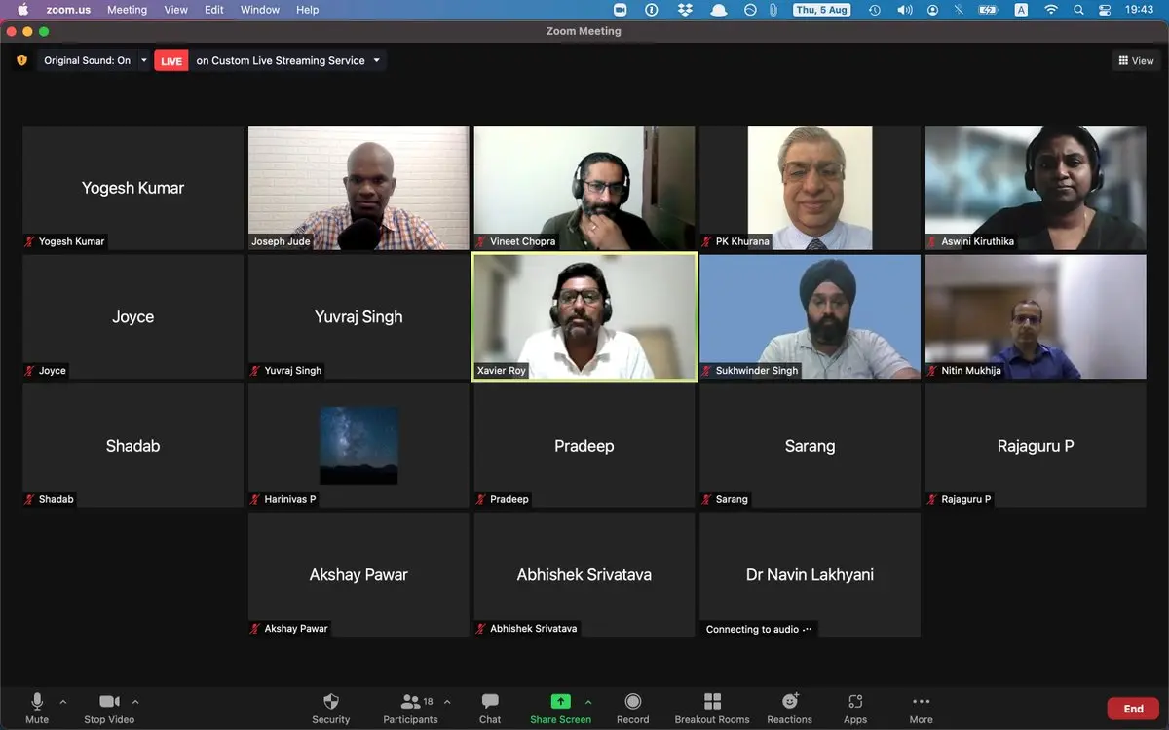
Task: Stop Video camera toggle
Action: tap(109, 702)
